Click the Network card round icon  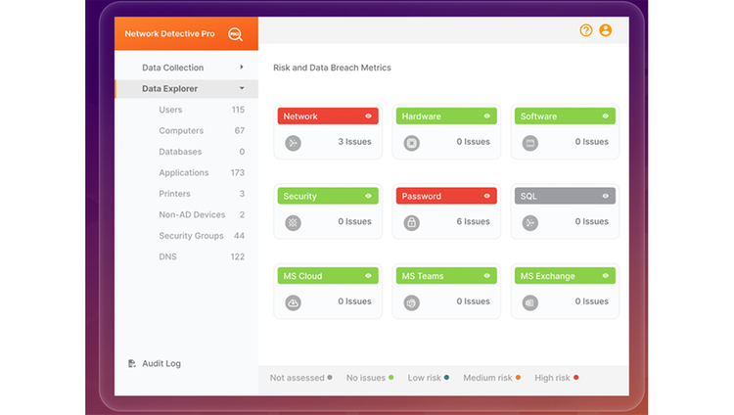coord(293,143)
